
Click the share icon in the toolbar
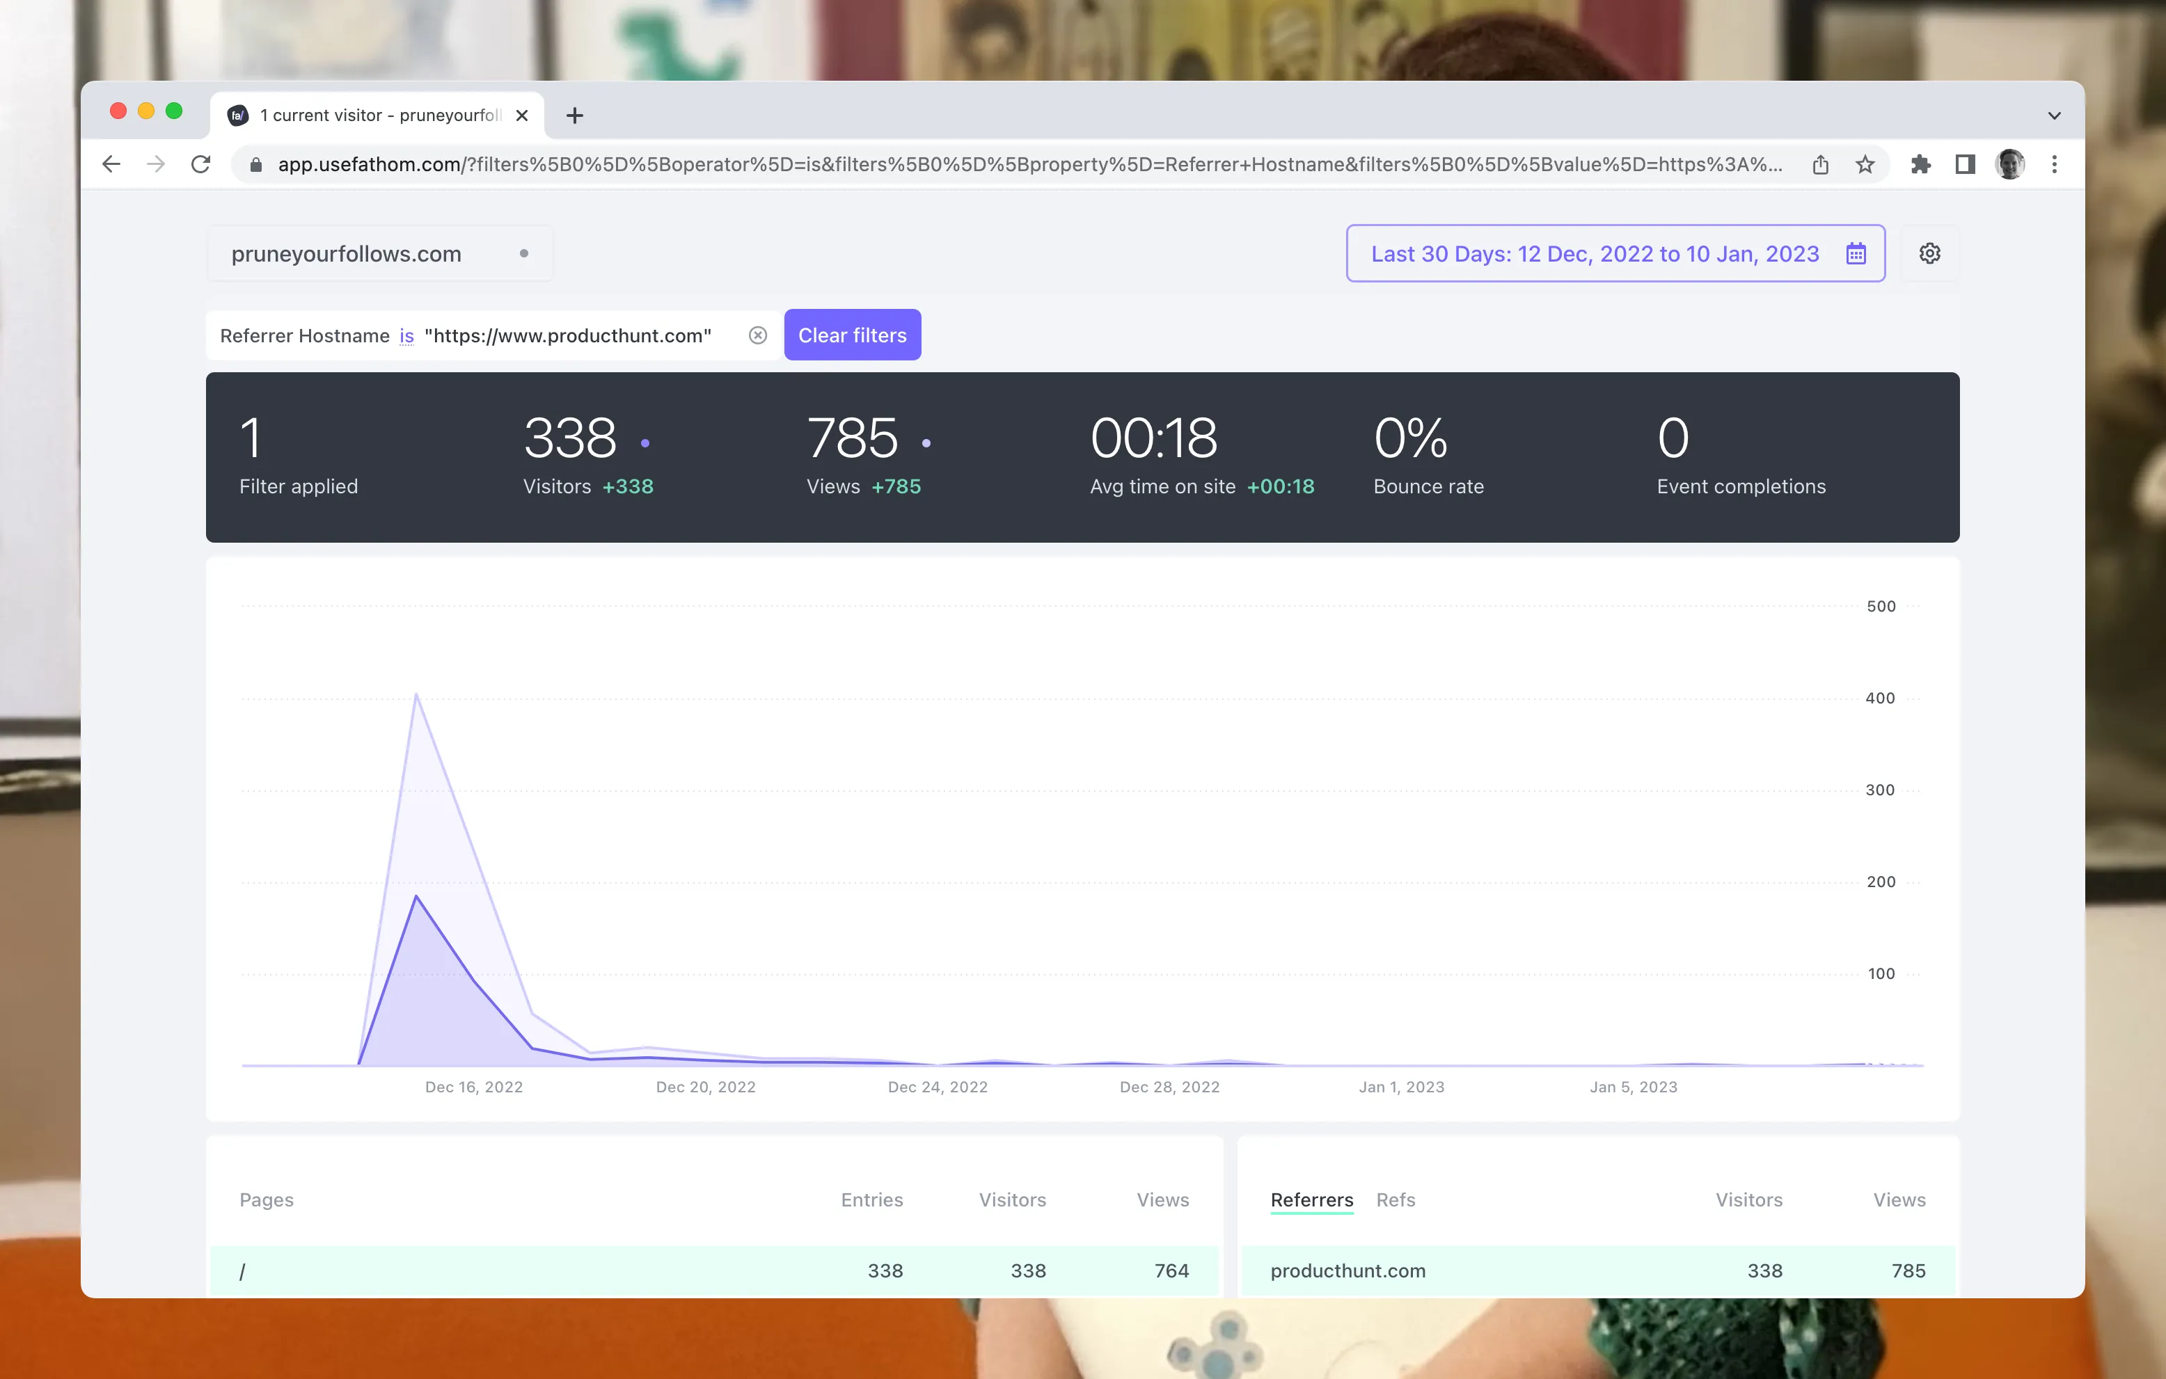[1821, 164]
